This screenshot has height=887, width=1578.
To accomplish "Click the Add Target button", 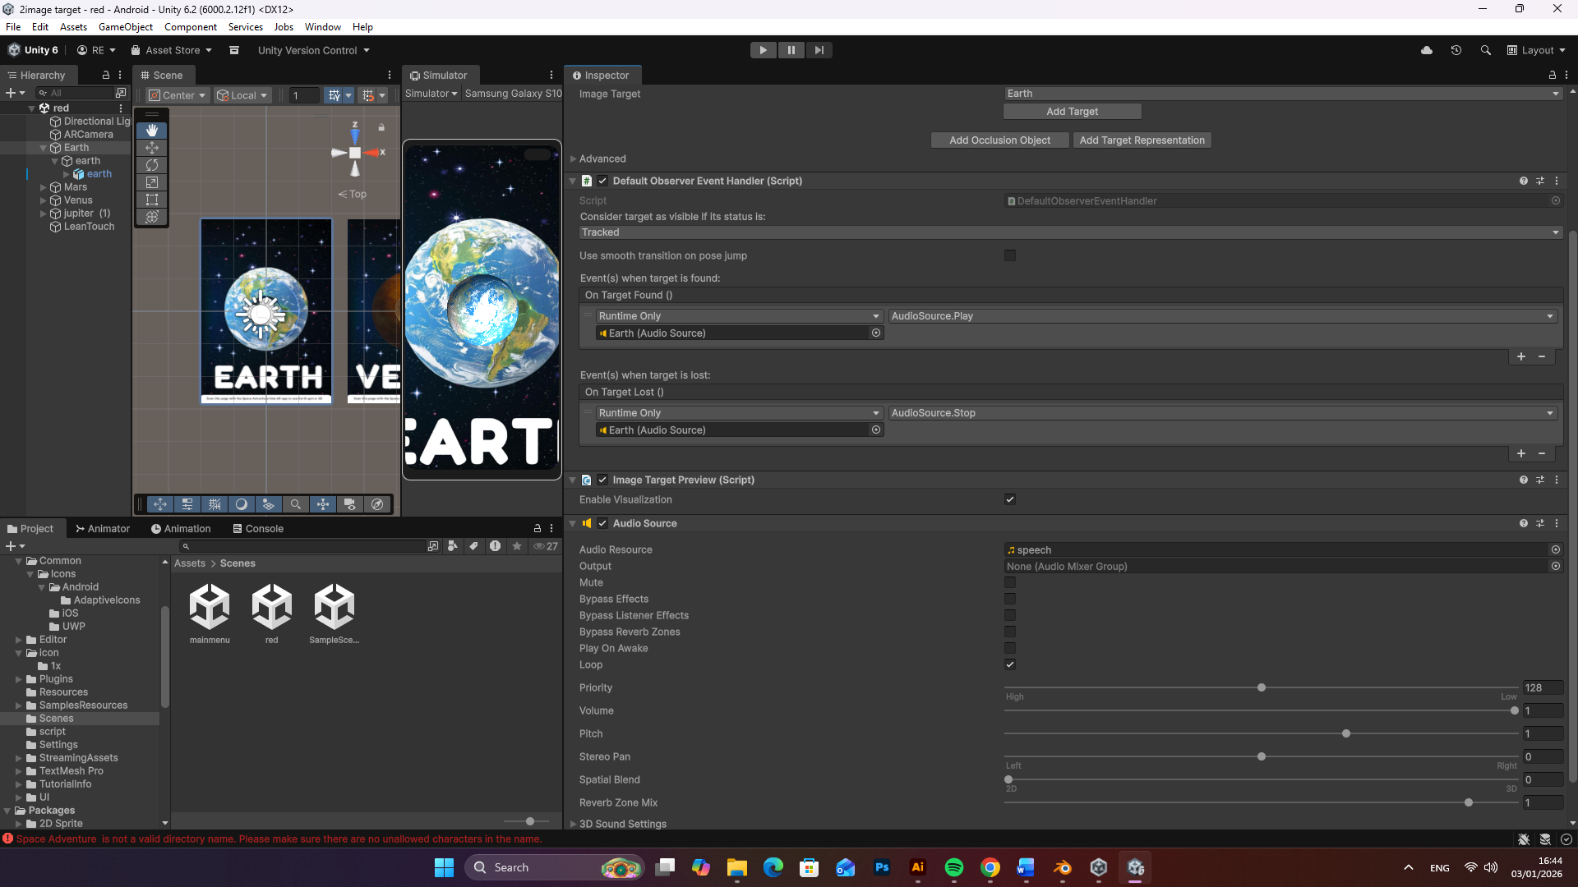I will [x=1072, y=112].
